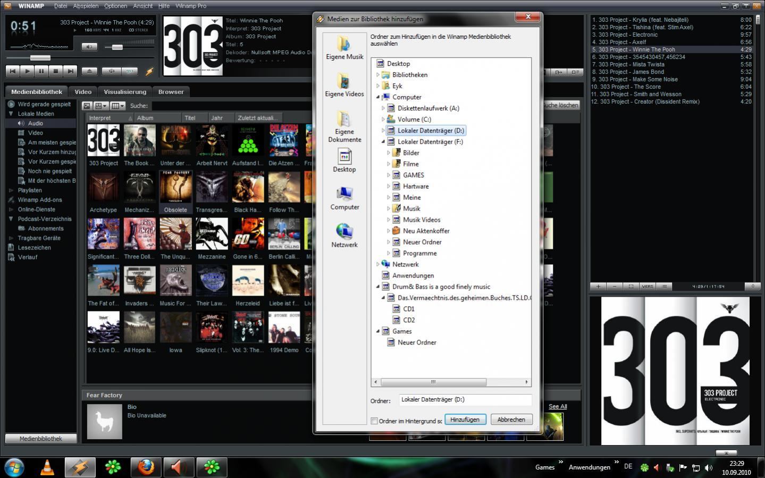Open the columns dropdown button
Screen dimensions: 765x478
118,106
